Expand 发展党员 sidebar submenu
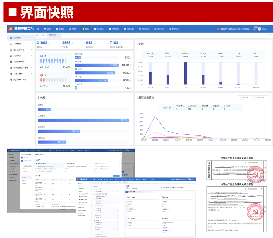 (x=31, y=56)
